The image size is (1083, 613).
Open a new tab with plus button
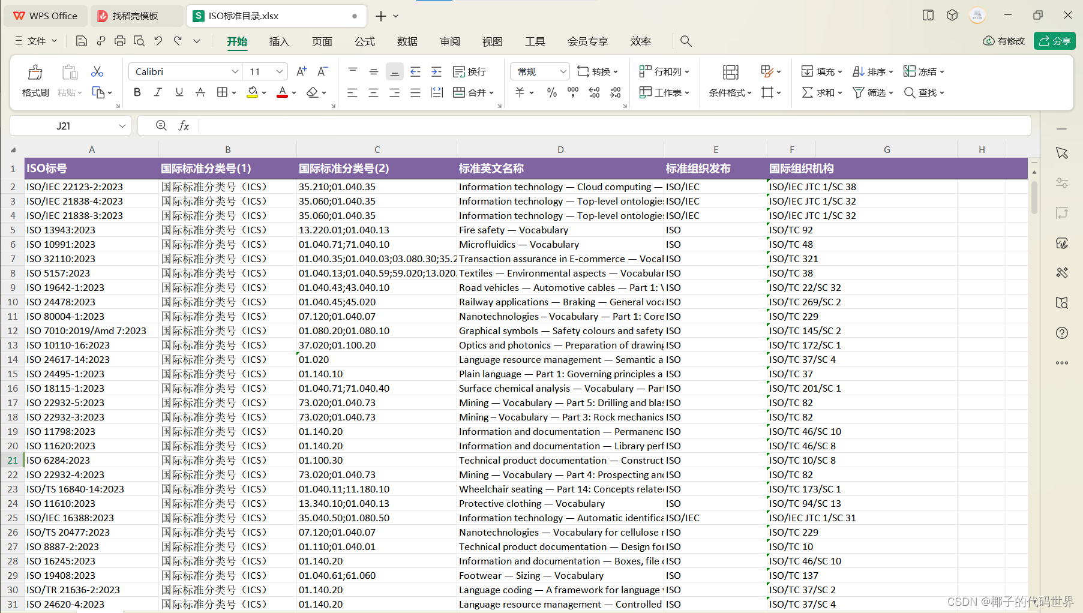[380, 16]
